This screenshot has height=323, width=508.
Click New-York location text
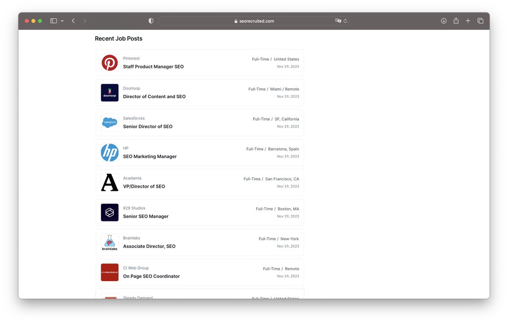coord(290,239)
